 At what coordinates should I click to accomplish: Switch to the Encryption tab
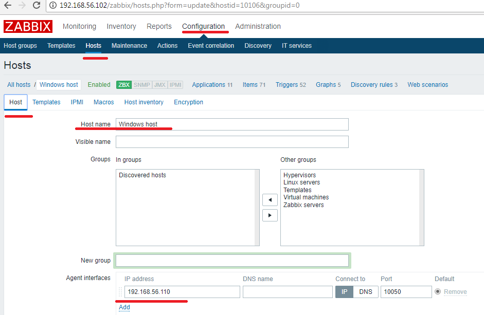tap(188, 102)
